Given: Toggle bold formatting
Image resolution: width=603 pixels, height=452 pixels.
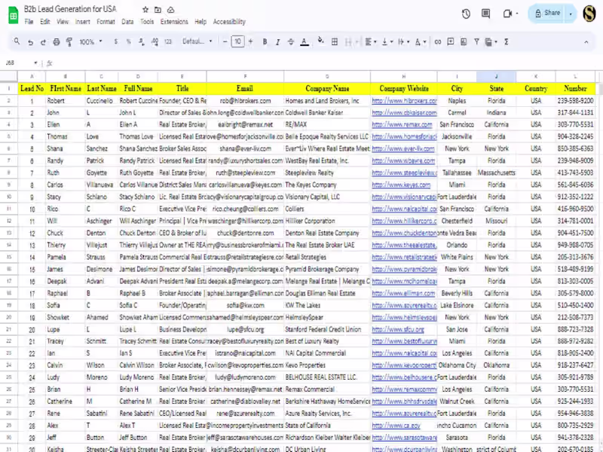Looking at the screenshot, I should coord(265,41).
